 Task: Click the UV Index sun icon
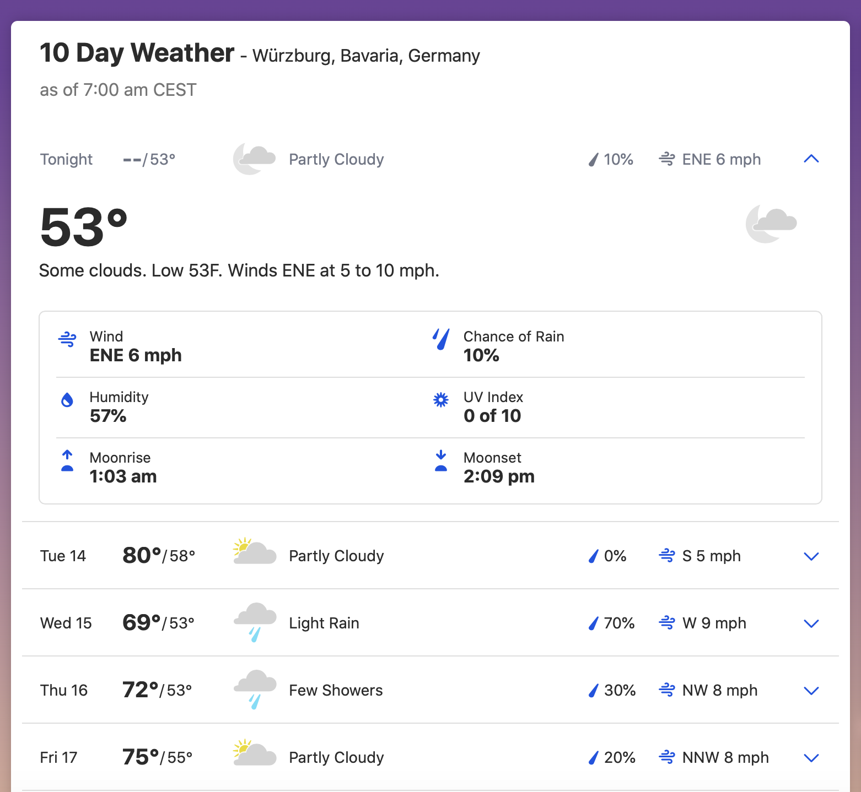tap(441, 400)
